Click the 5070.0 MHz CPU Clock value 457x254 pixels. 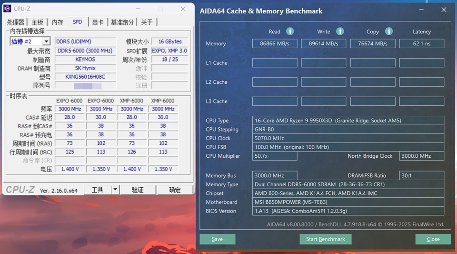point(348,138)
